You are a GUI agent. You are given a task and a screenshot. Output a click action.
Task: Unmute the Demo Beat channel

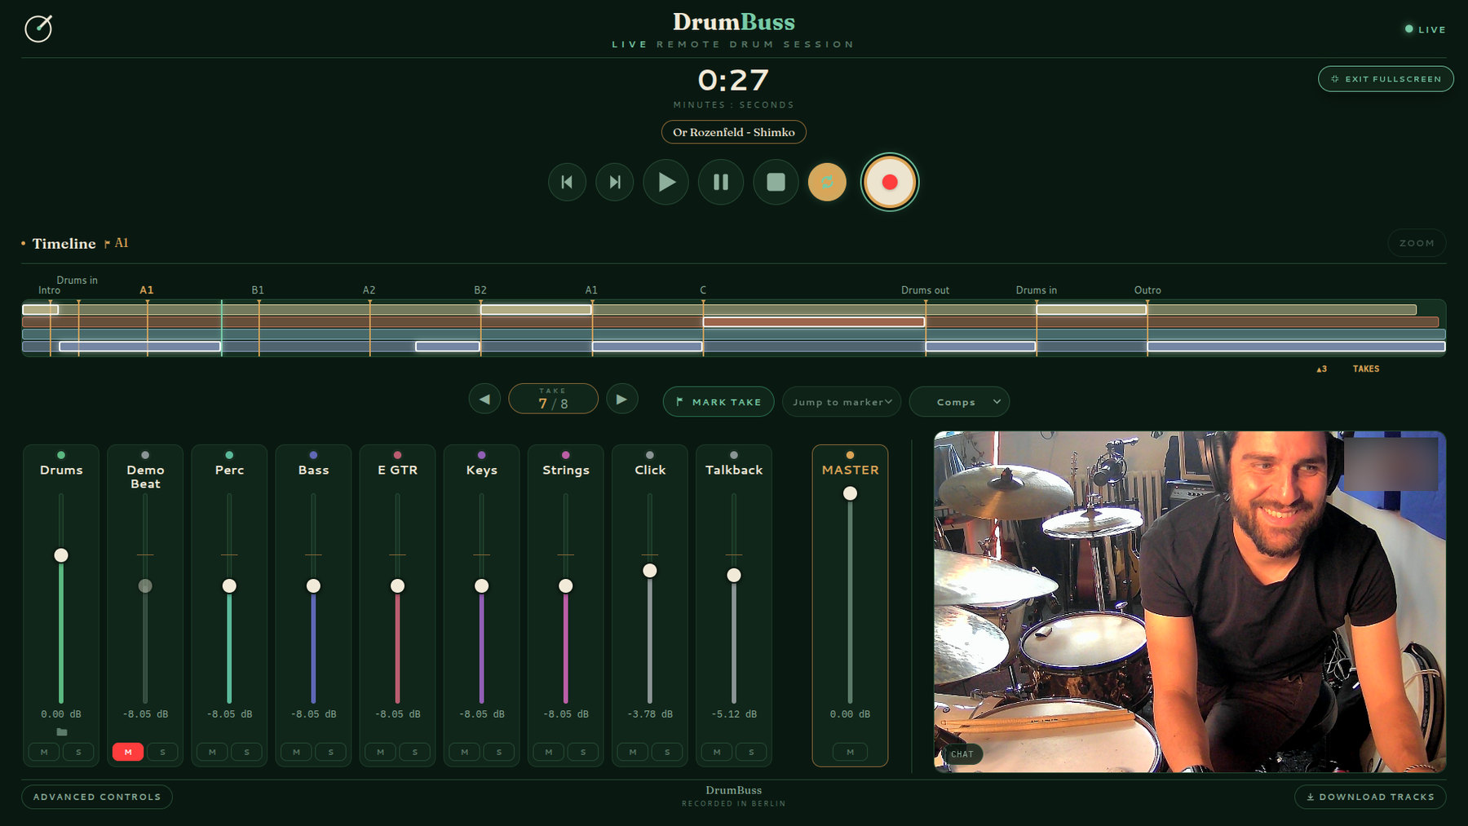(128, 752)
